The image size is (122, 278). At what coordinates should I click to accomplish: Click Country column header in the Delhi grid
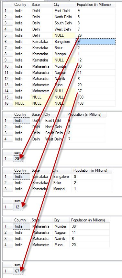(21, 114)
